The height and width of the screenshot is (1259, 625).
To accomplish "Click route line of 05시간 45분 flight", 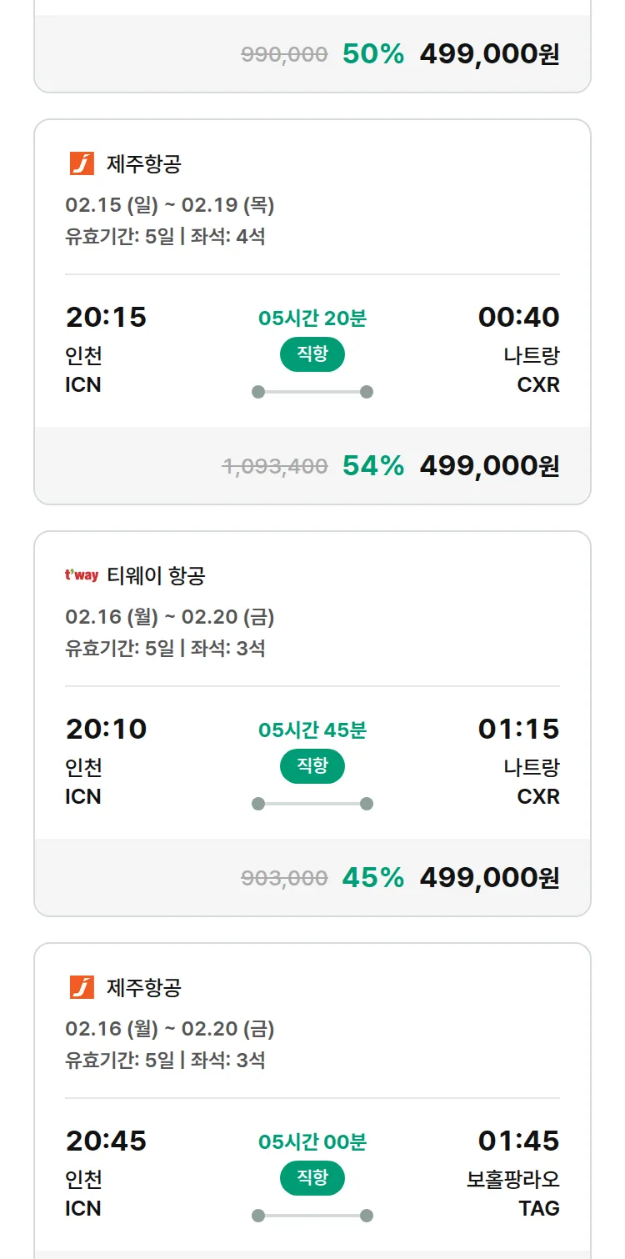I will tap(312, 804).
